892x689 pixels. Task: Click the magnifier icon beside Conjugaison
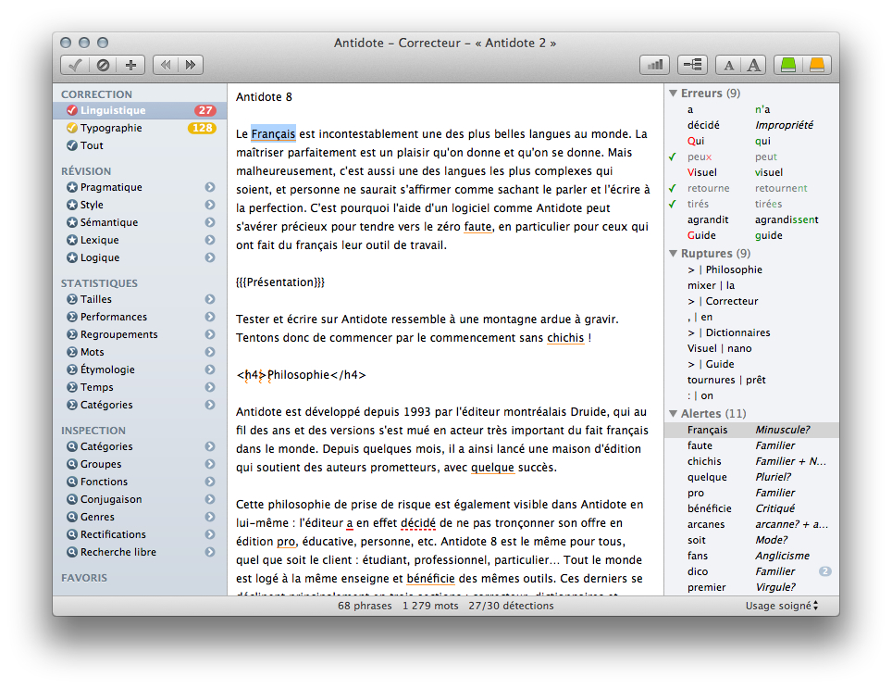[71, 499]
